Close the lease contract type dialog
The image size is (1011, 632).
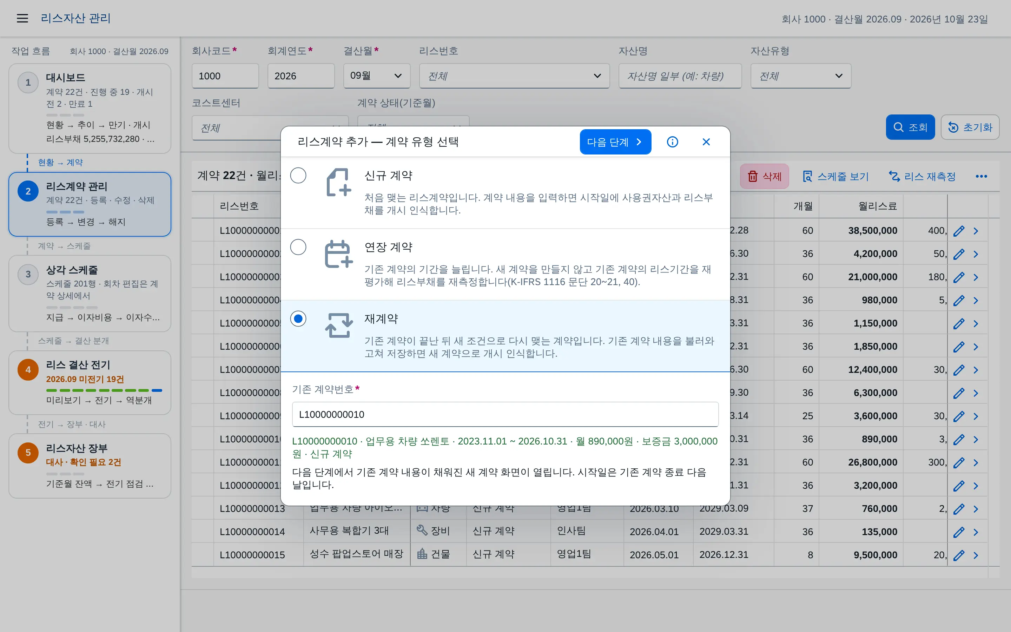[x=706, y=142]
